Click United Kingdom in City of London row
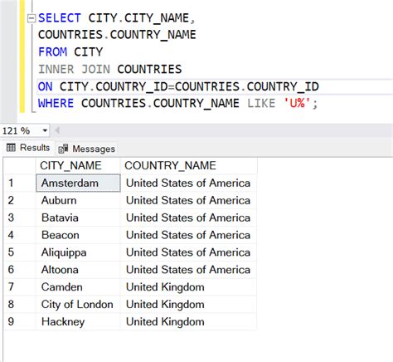Screen dimensions: 393x362 (188, 305)
